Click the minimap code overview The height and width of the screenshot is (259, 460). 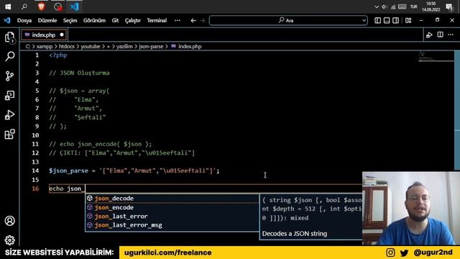(x=436, y=56)
